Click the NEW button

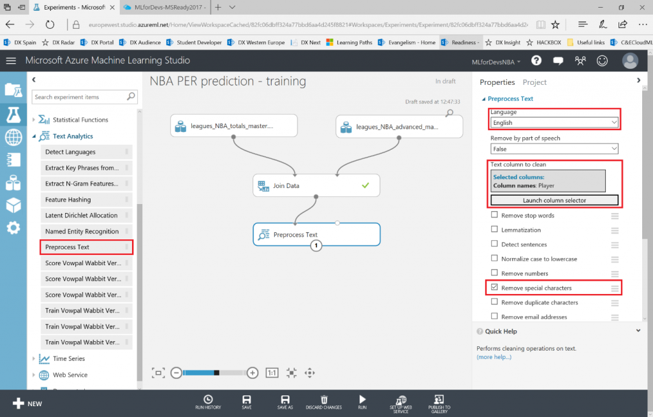pyautogui.click(x=27, y=403)
